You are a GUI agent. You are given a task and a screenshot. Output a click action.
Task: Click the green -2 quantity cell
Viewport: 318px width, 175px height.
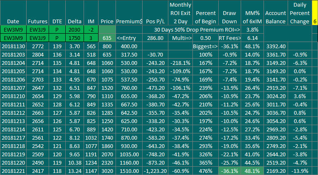[91, 30]
